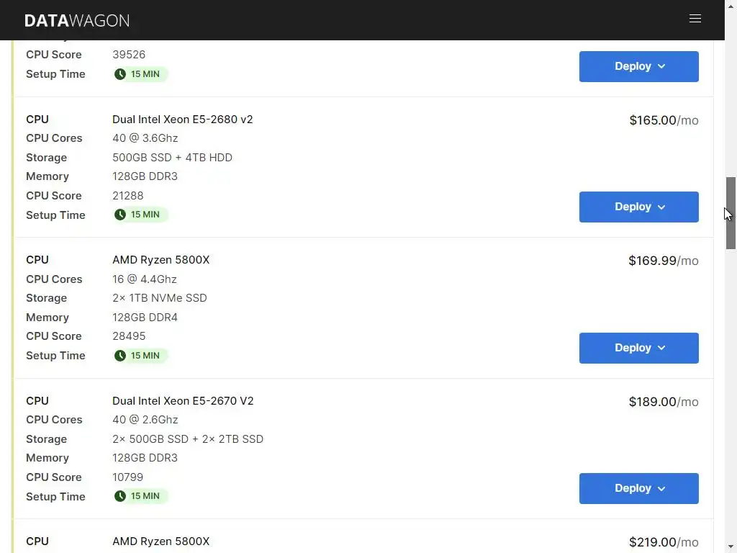
Task: Expand Deploy chevron for $165.00 server
Action: point(661,207)
